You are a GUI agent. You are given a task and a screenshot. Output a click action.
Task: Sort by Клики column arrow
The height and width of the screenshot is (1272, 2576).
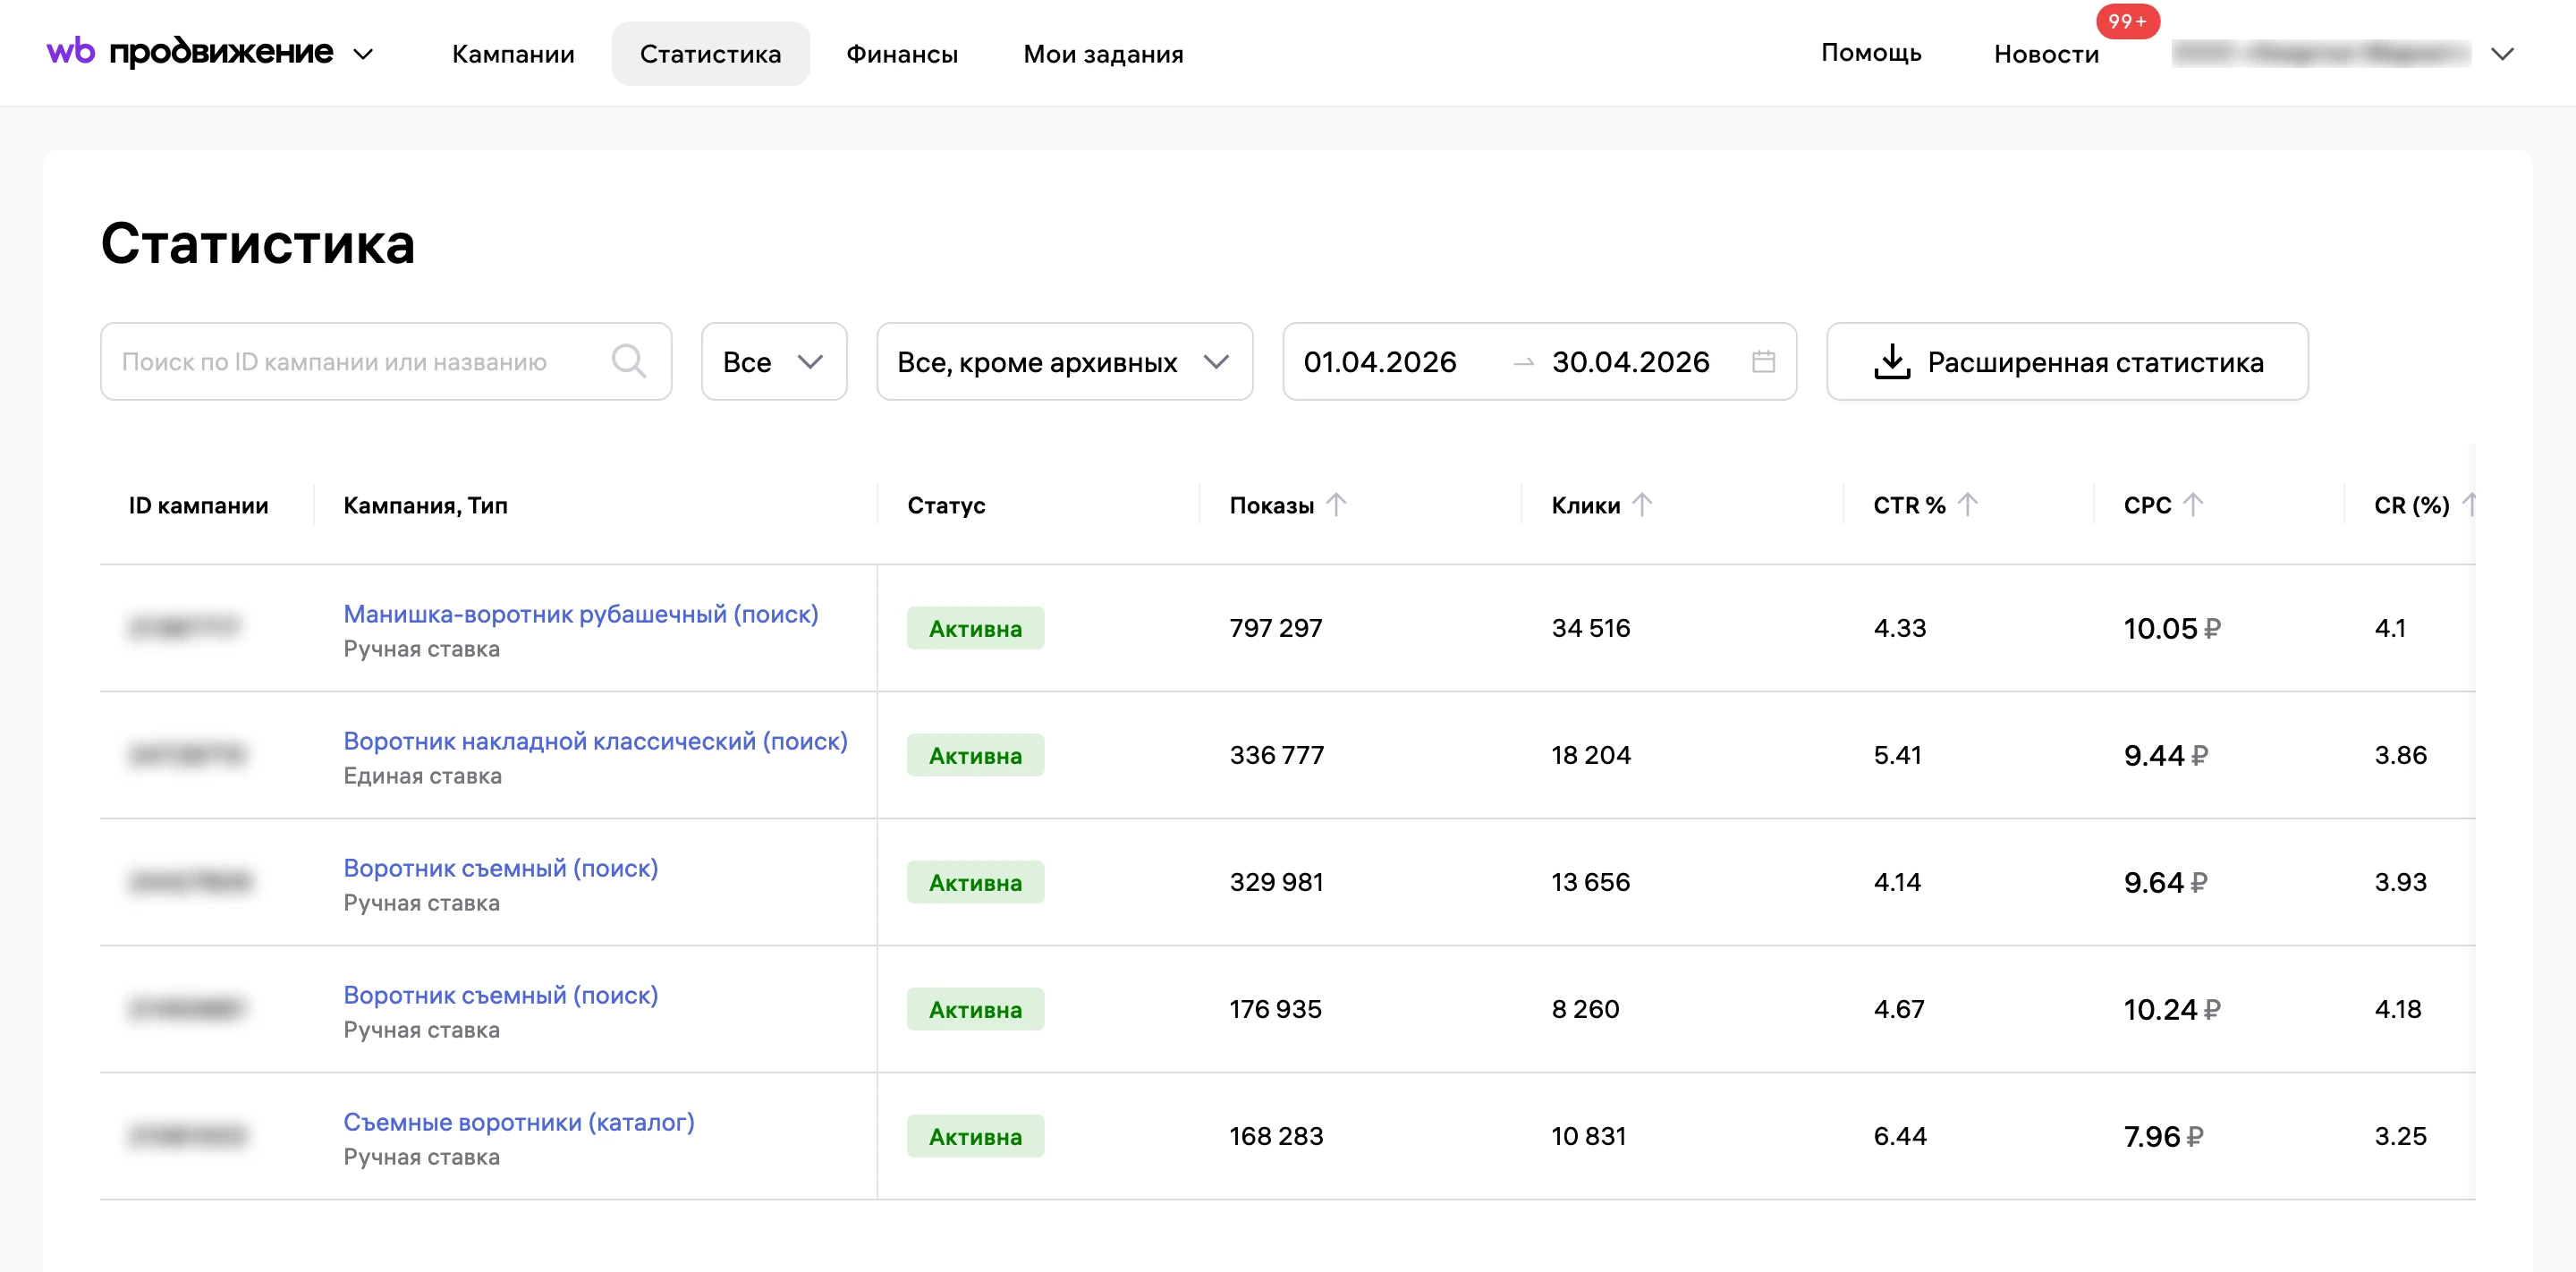tap(1642, 505)
